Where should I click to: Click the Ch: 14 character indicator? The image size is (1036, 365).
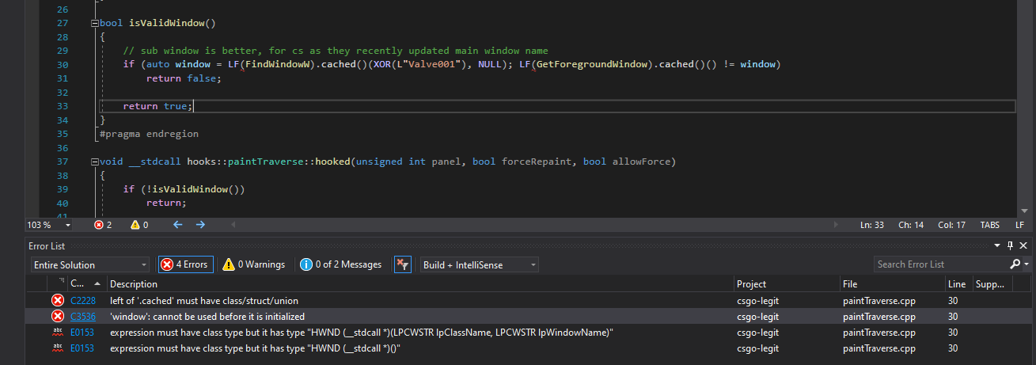pos(911,225)
